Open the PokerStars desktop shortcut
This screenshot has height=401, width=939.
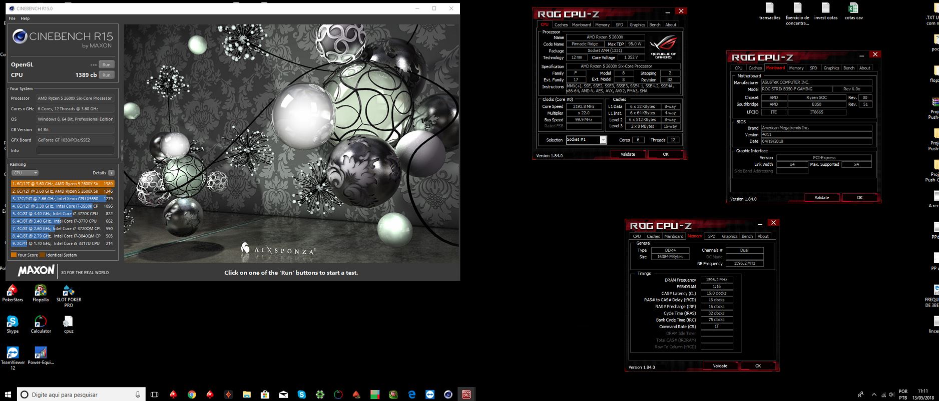point(13,293)
